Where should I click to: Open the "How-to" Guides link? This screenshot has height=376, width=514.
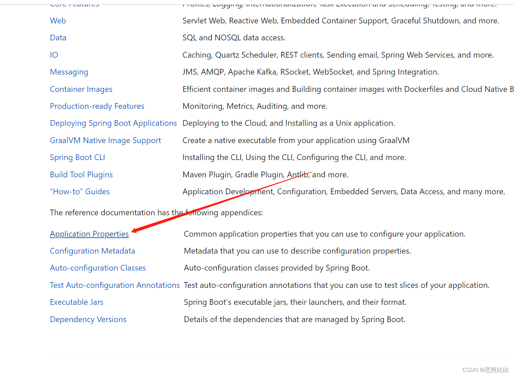pyautogui.click(x=80, y=192)
